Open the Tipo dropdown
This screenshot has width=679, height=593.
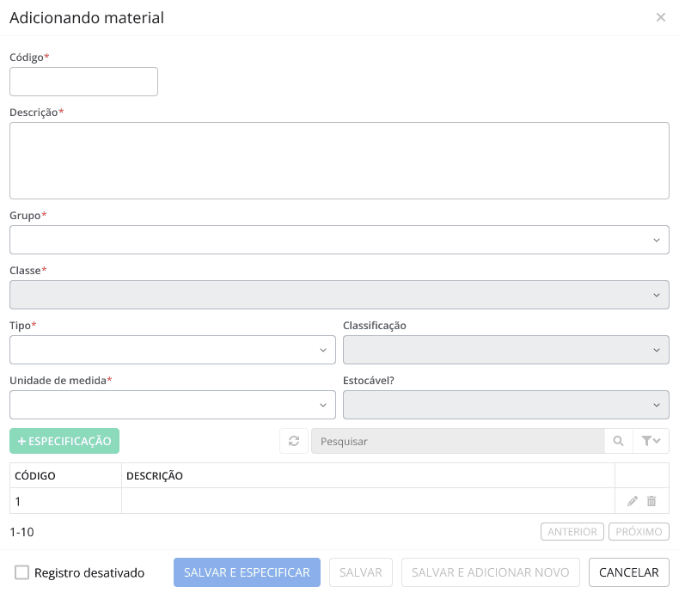[x=172, y=350]
